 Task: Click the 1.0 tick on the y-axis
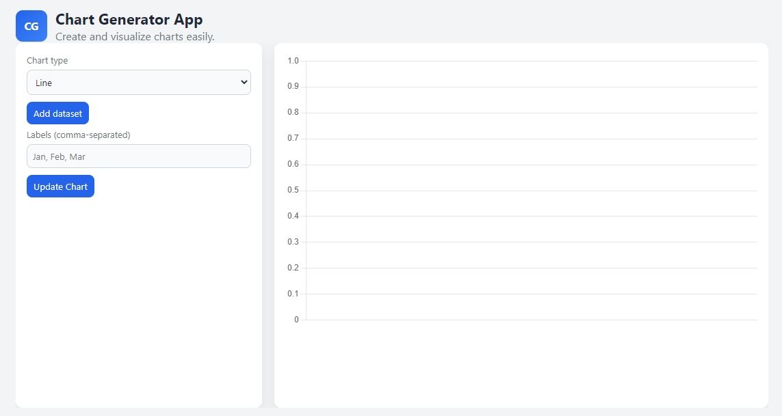click(293, 61)
